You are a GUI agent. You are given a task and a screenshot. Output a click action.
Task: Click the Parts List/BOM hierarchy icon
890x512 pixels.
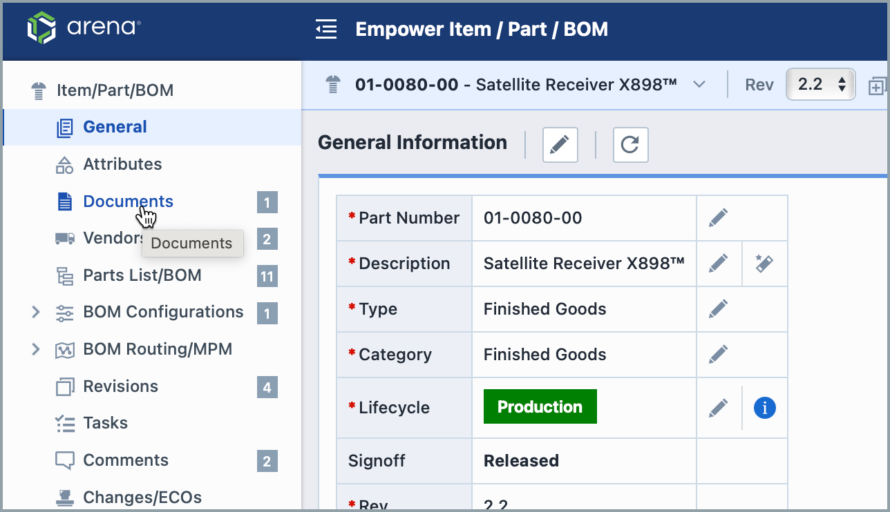pos(64,276)
